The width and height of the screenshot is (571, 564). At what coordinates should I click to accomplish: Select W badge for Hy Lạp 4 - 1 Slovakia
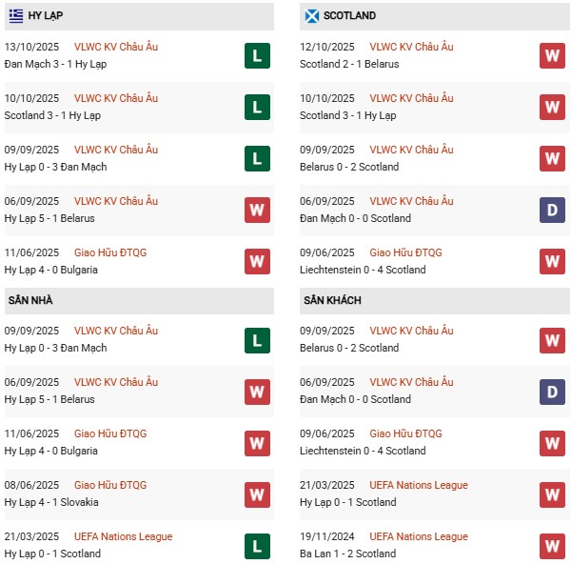click(257, 494)
